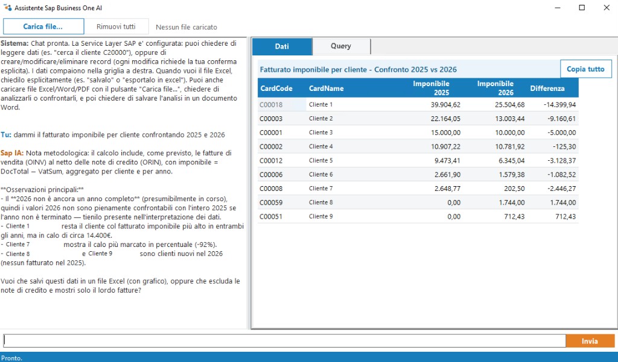Close the Assistente Sap Business One window

(x=607, y=7)
